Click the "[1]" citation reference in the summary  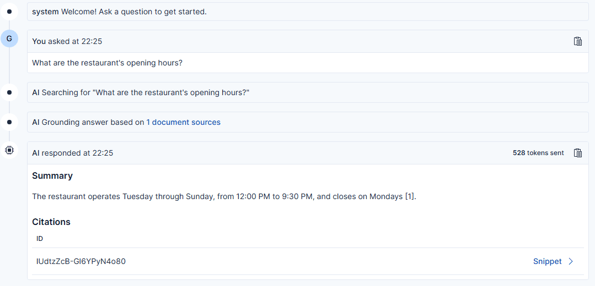pyautogui.click(x=410, y=196)
